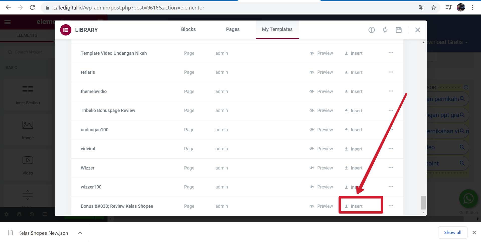Image resolution: width=481 pixels, height=243 pixels.
Task: Click the import template upload icon
Action: click(x=372, y=30)
